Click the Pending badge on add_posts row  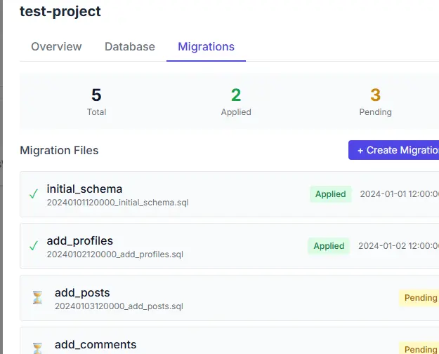(x=419, y=298)
